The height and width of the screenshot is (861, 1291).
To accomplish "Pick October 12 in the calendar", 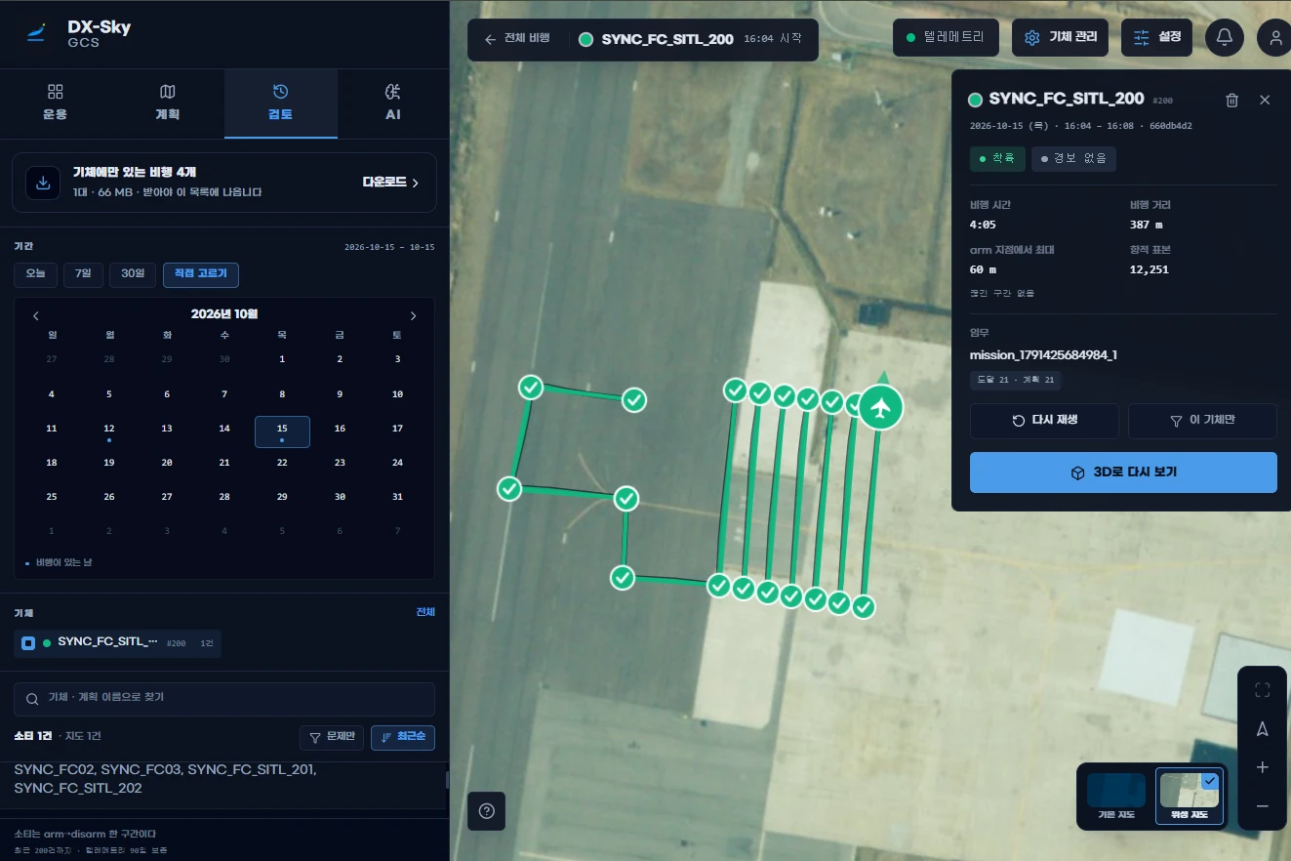I will coord(109,431).
